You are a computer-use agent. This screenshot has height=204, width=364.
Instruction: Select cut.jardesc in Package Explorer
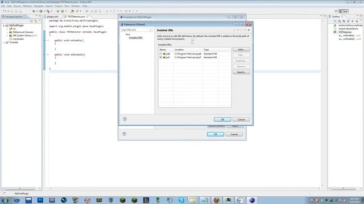click(x=18, y=39)
